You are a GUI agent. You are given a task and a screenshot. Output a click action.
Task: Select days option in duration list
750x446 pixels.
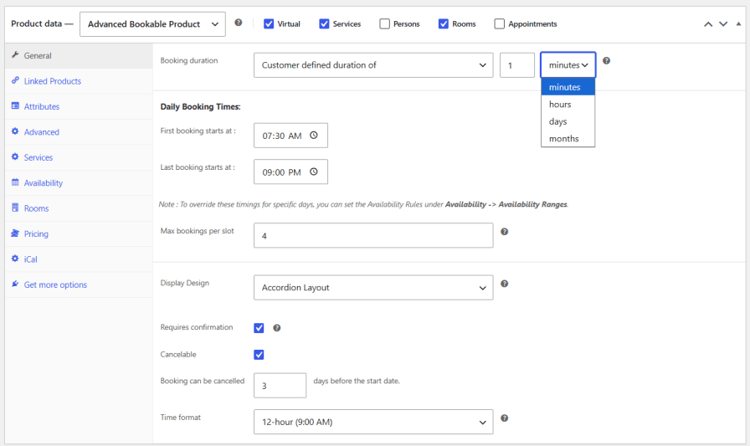click(x=568, y=121)
